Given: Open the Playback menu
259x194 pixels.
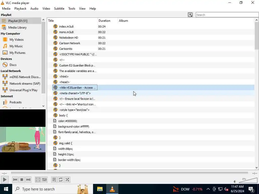Looking at the screenshot, I should tap(20, 9).
